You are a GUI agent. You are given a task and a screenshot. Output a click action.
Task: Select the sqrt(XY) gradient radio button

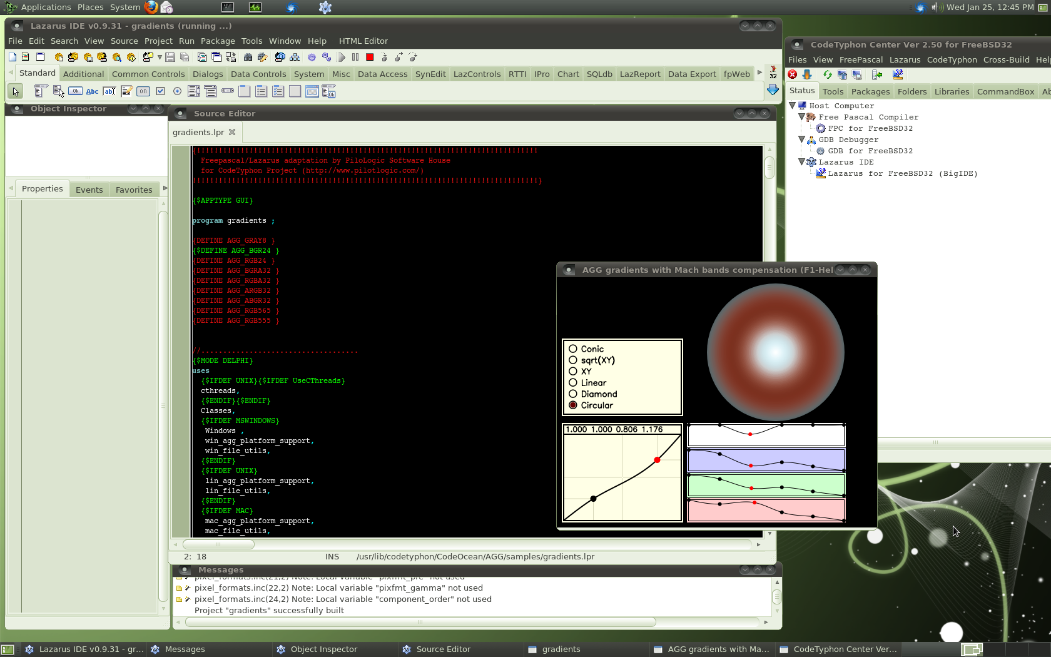pyautogui.click(x=572, y=360)
